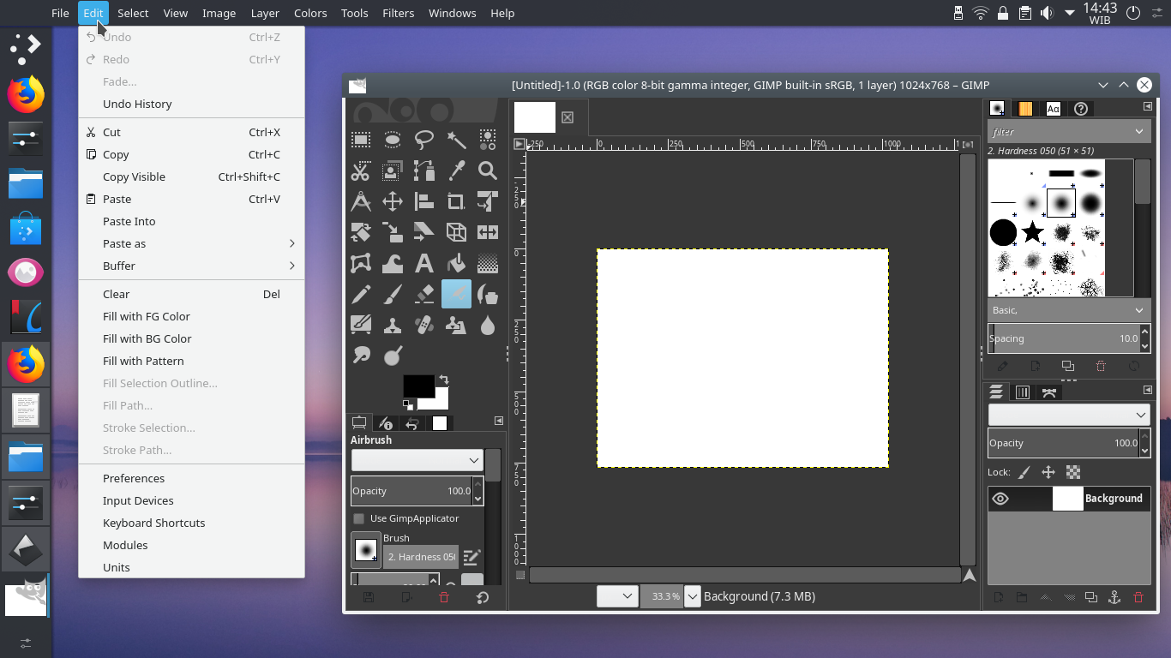Activate the Crop tool
Image resolution: width=1171 pixels, height=658 pixels.
tap(455, 201)
